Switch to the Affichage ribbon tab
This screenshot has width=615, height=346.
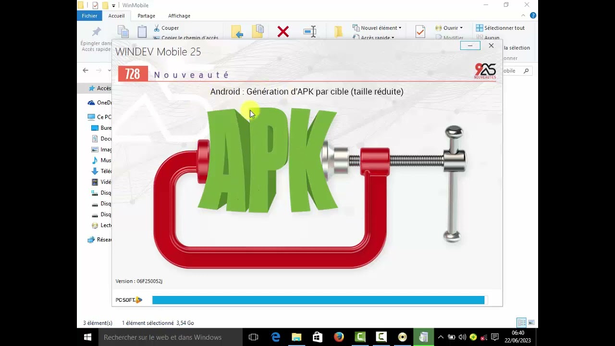(179, 15)
